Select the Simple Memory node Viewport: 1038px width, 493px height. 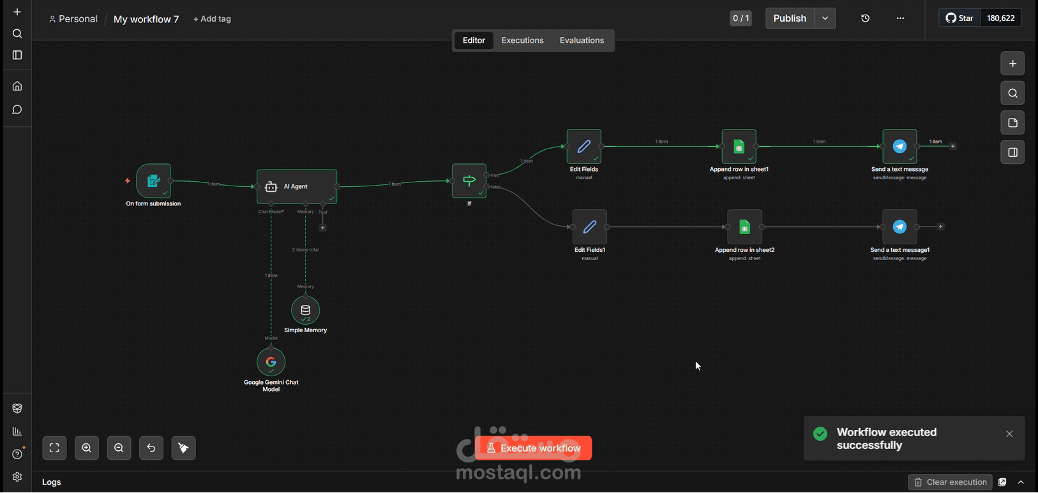[306, 311]
